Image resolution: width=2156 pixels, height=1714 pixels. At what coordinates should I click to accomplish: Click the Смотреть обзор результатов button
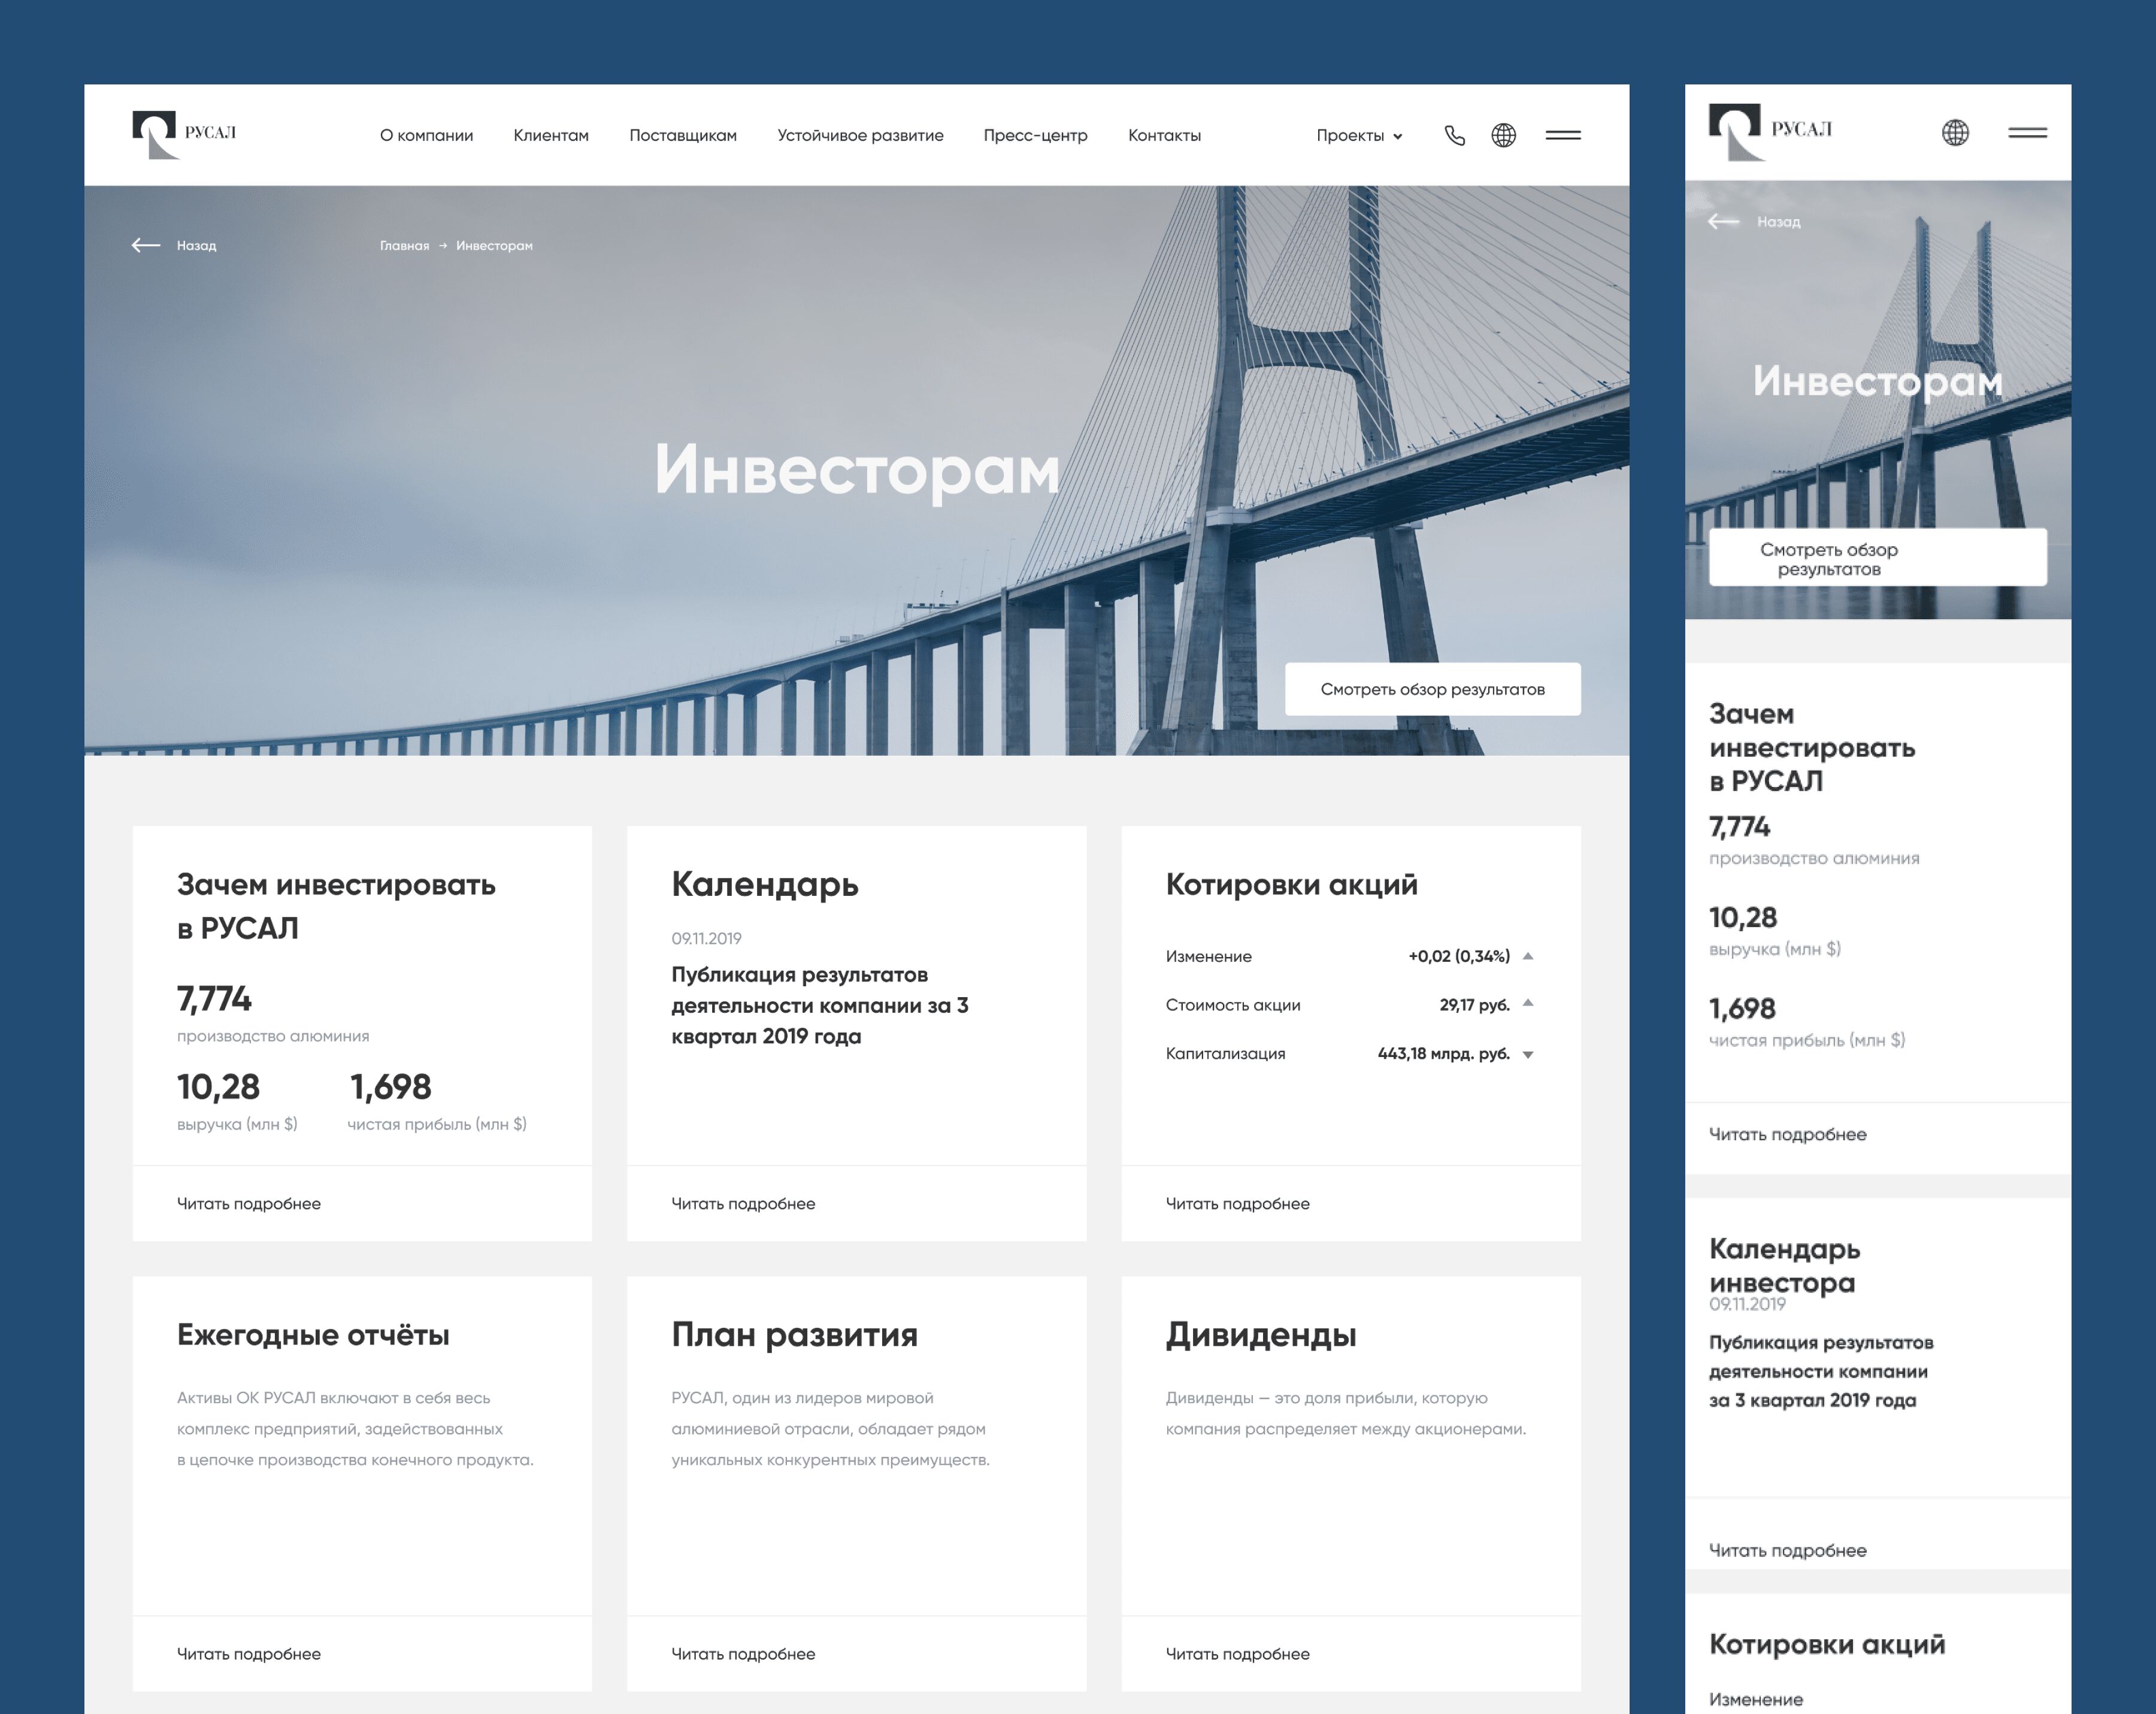click(1434, 688)
